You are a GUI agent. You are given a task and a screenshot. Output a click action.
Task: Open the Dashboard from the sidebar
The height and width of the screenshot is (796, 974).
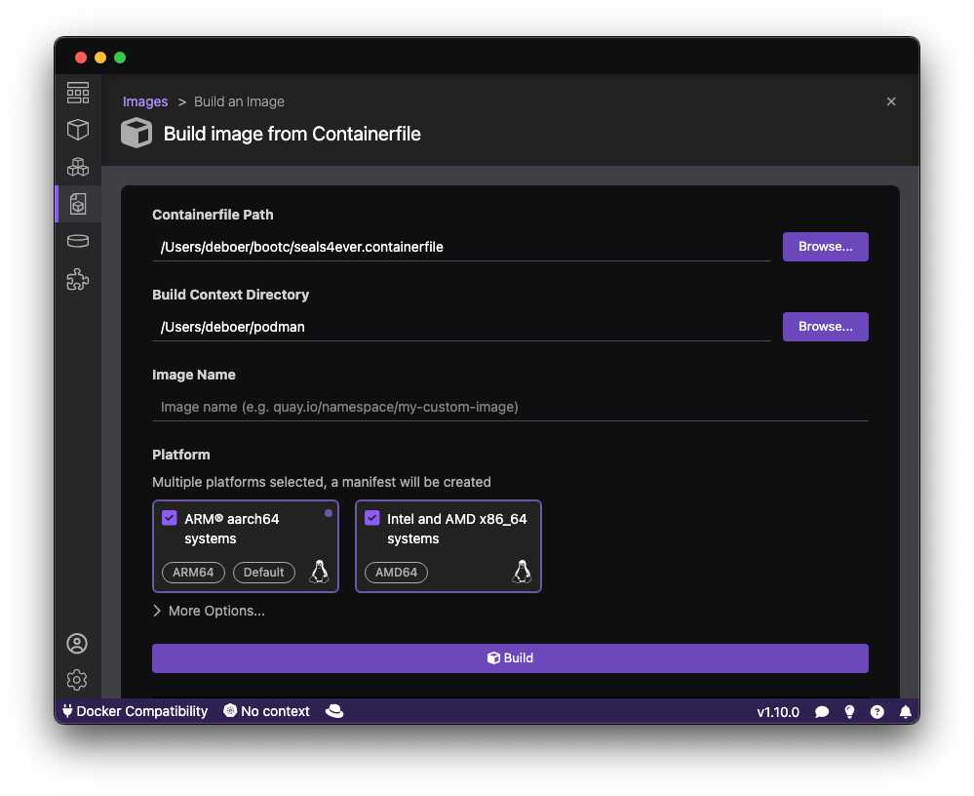coord(78,93)
